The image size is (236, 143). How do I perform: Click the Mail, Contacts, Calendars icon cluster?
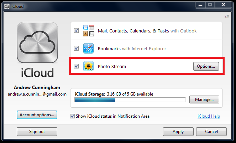click(89, 31)
